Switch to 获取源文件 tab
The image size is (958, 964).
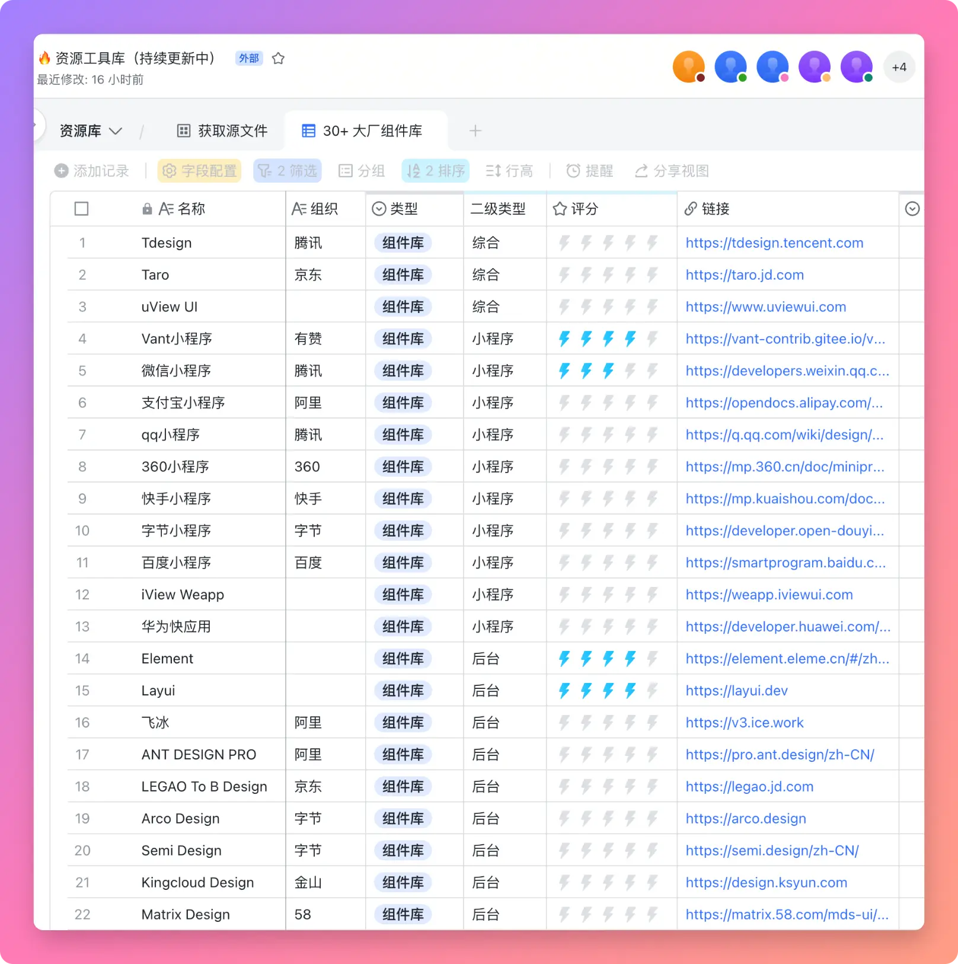point(223,131)
